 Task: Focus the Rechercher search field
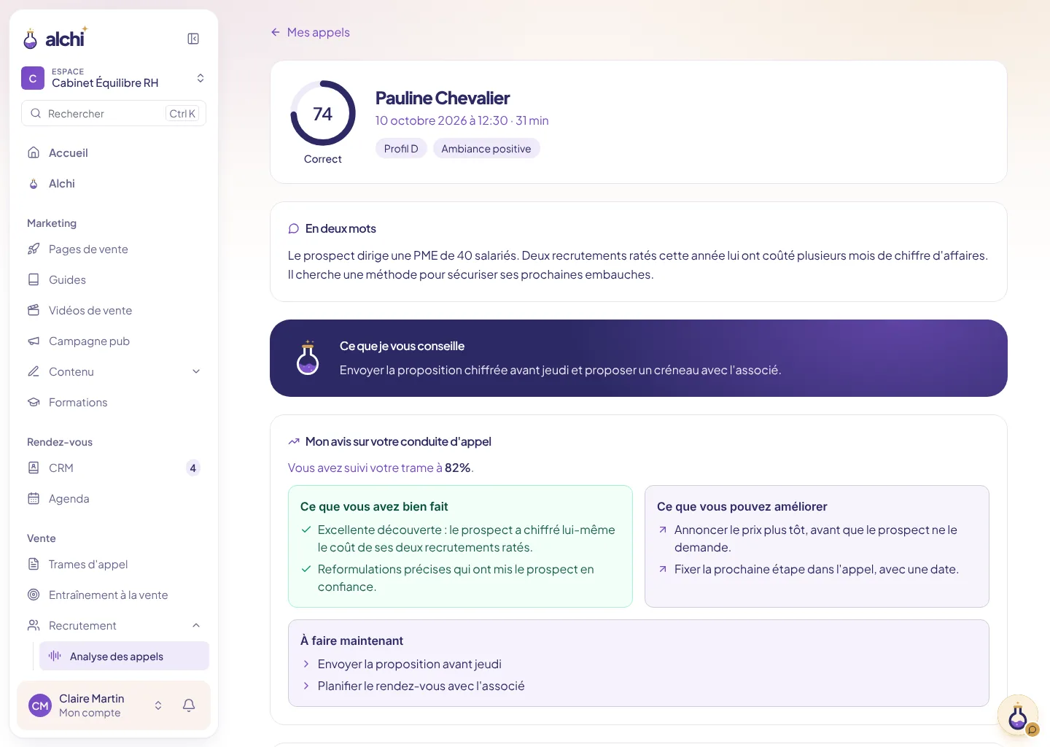114,113
